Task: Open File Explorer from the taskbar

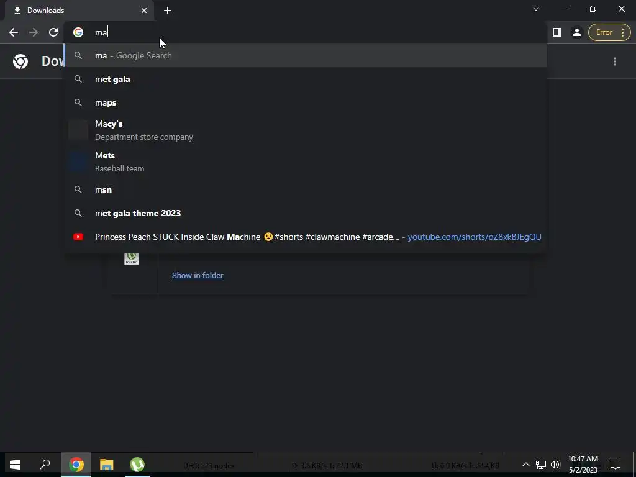Action: (x=107, y=465)
